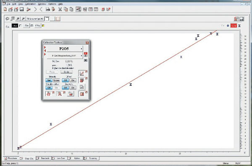Click the red right-pointing triangle beside P2O5
Viewport: 252px width, 166px height.
[45, 47]
